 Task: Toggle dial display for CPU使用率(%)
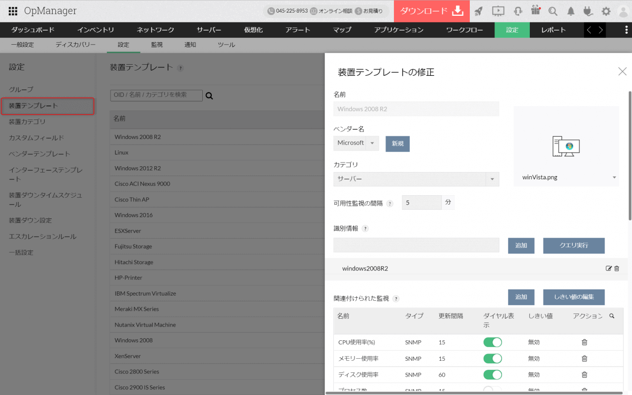(492, 342)
